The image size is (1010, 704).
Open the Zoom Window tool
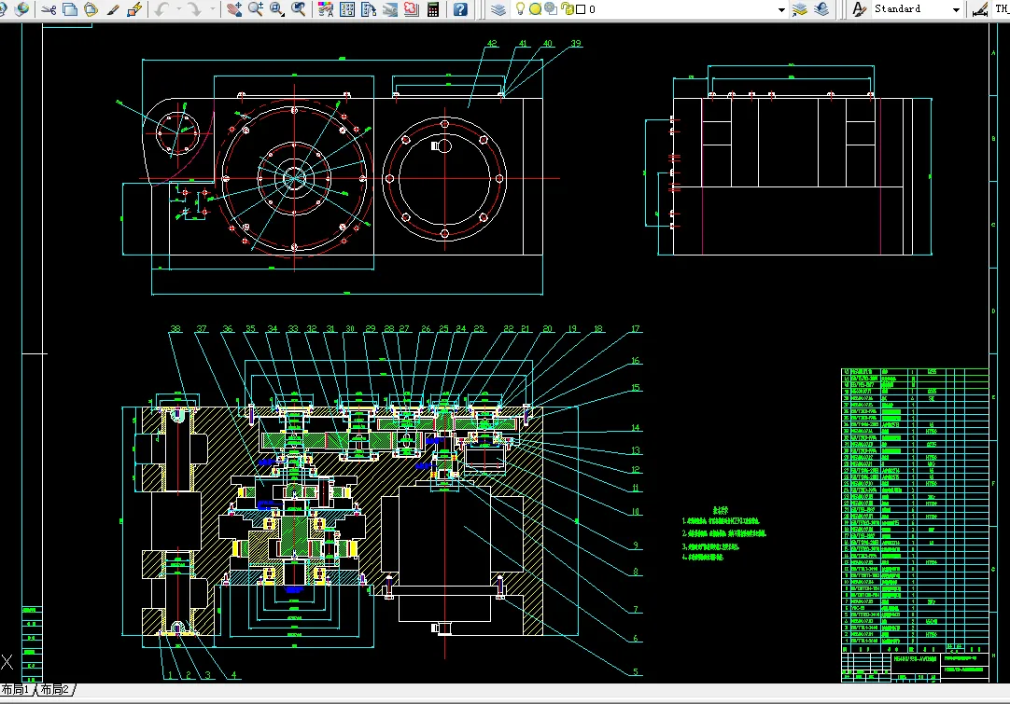277,9
